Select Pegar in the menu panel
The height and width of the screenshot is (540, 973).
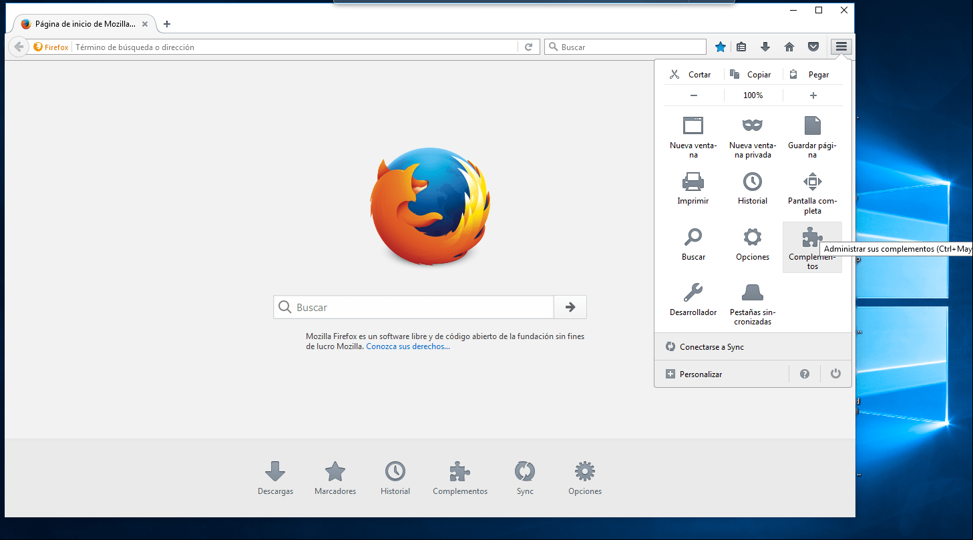pos(811,74)
